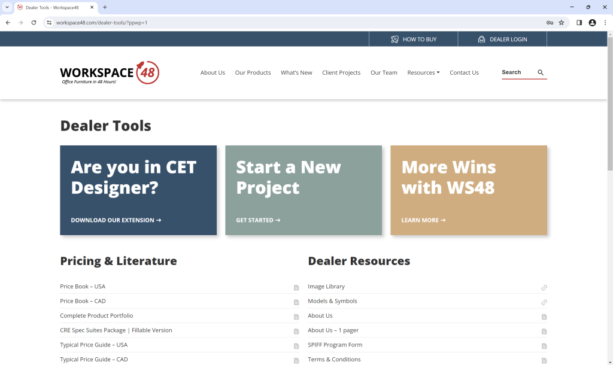The image size is (613, 365).
Task: Click Download Our Extension link
Action: pyautogui.click(x=116, y=220)
